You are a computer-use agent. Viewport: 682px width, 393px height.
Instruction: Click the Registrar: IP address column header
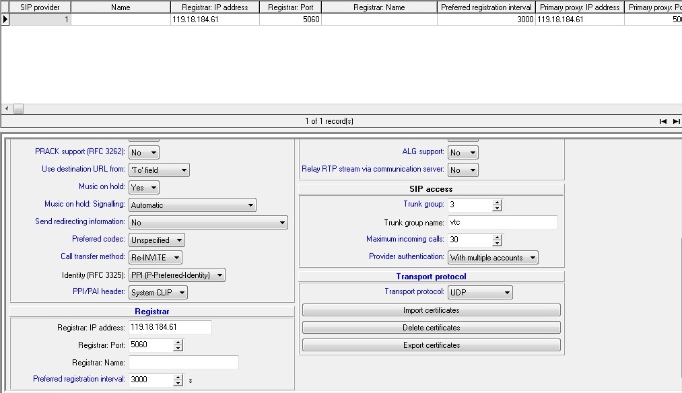(x=215, y=7)
